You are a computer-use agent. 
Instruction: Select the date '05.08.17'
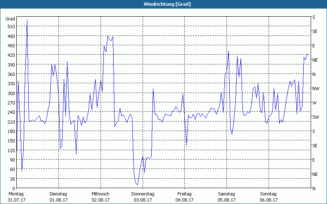pos(226,200)
